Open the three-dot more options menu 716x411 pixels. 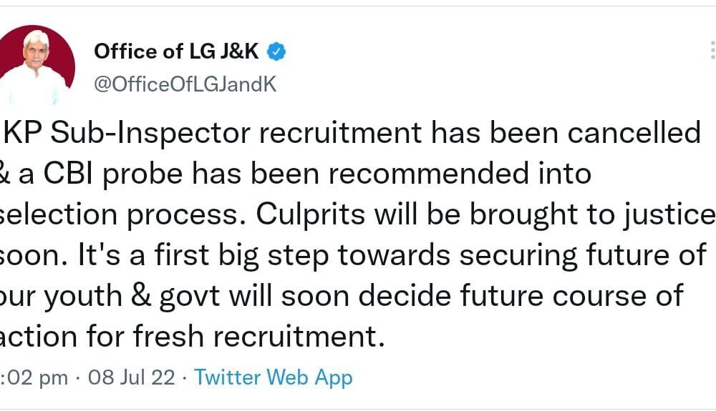(712, 51)
